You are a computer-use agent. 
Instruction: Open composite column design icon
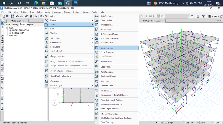[210, 16]
